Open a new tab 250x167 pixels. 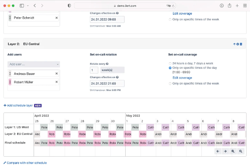point(237,6)
